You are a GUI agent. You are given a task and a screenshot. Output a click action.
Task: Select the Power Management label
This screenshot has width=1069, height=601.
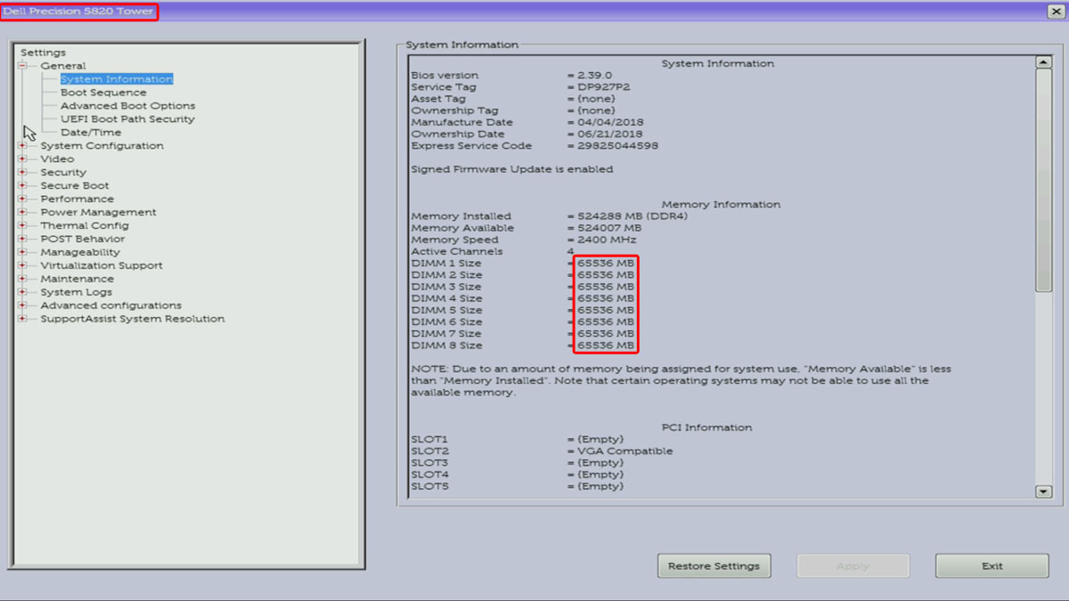(98, 213)
